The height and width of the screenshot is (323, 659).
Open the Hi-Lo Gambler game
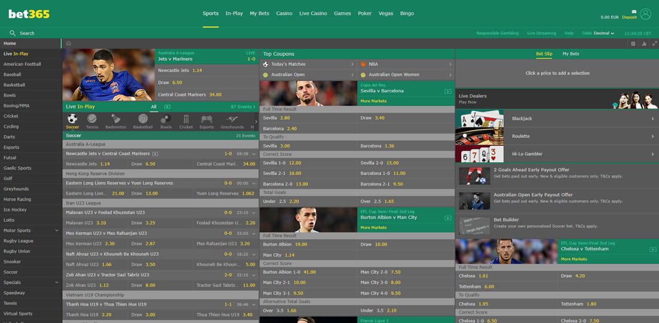click(557, 154)
